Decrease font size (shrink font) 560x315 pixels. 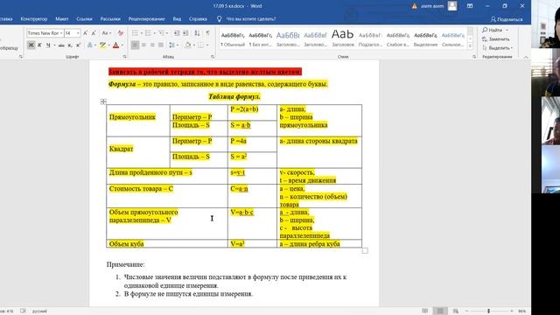pyautogui.click(x=94, y=33)
